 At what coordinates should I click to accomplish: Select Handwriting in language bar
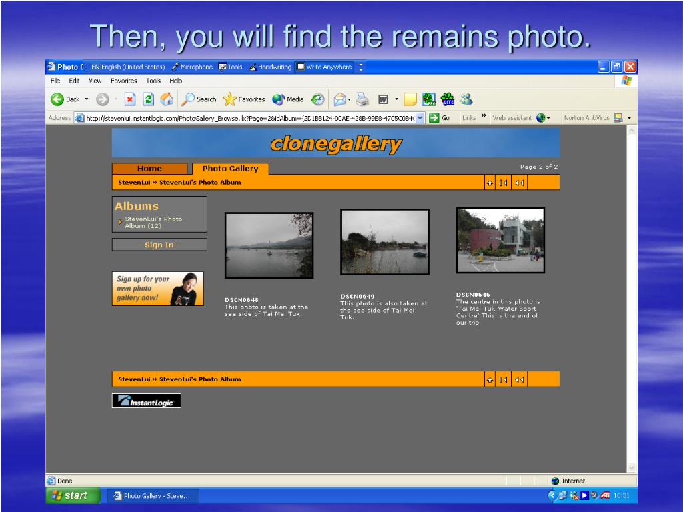pyautogui.click(x=270, y=67)
